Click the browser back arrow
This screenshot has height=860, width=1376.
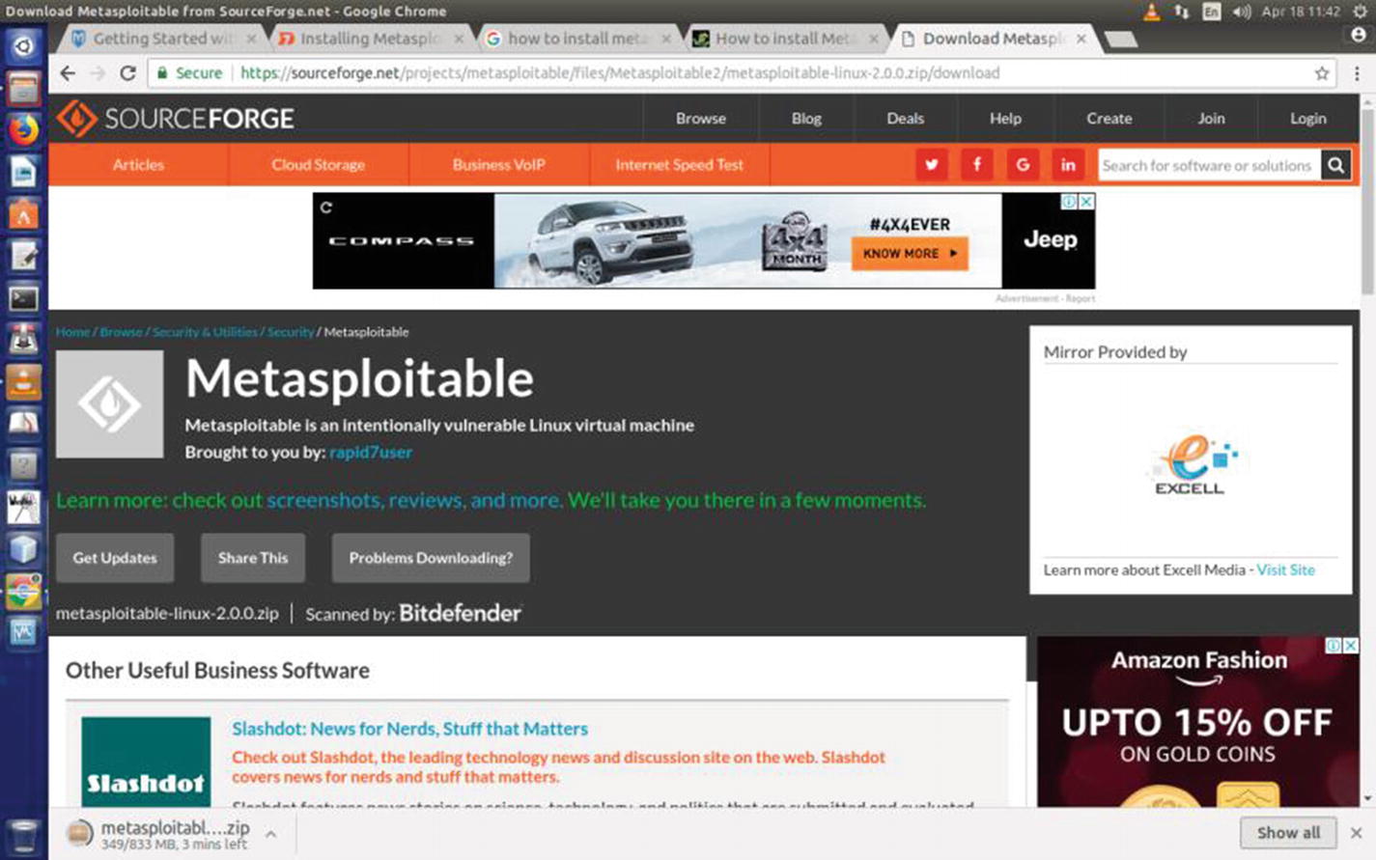tap(67, 73)
